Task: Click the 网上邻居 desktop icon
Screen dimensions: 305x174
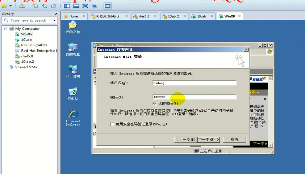Action: [73, 72]
